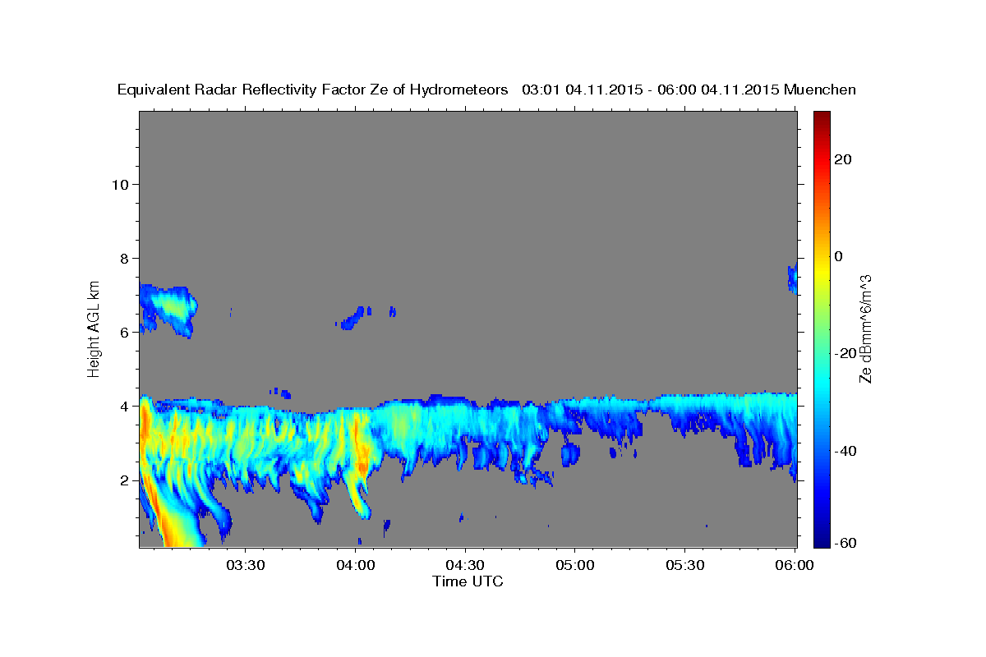Click the height tick label '4'
The width and height of the screenshot is (986, 657).
click(124, 407)
